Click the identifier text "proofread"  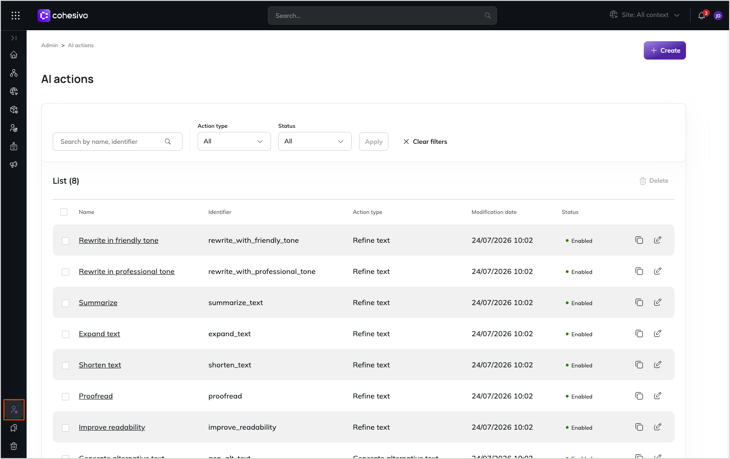point(225,396)
